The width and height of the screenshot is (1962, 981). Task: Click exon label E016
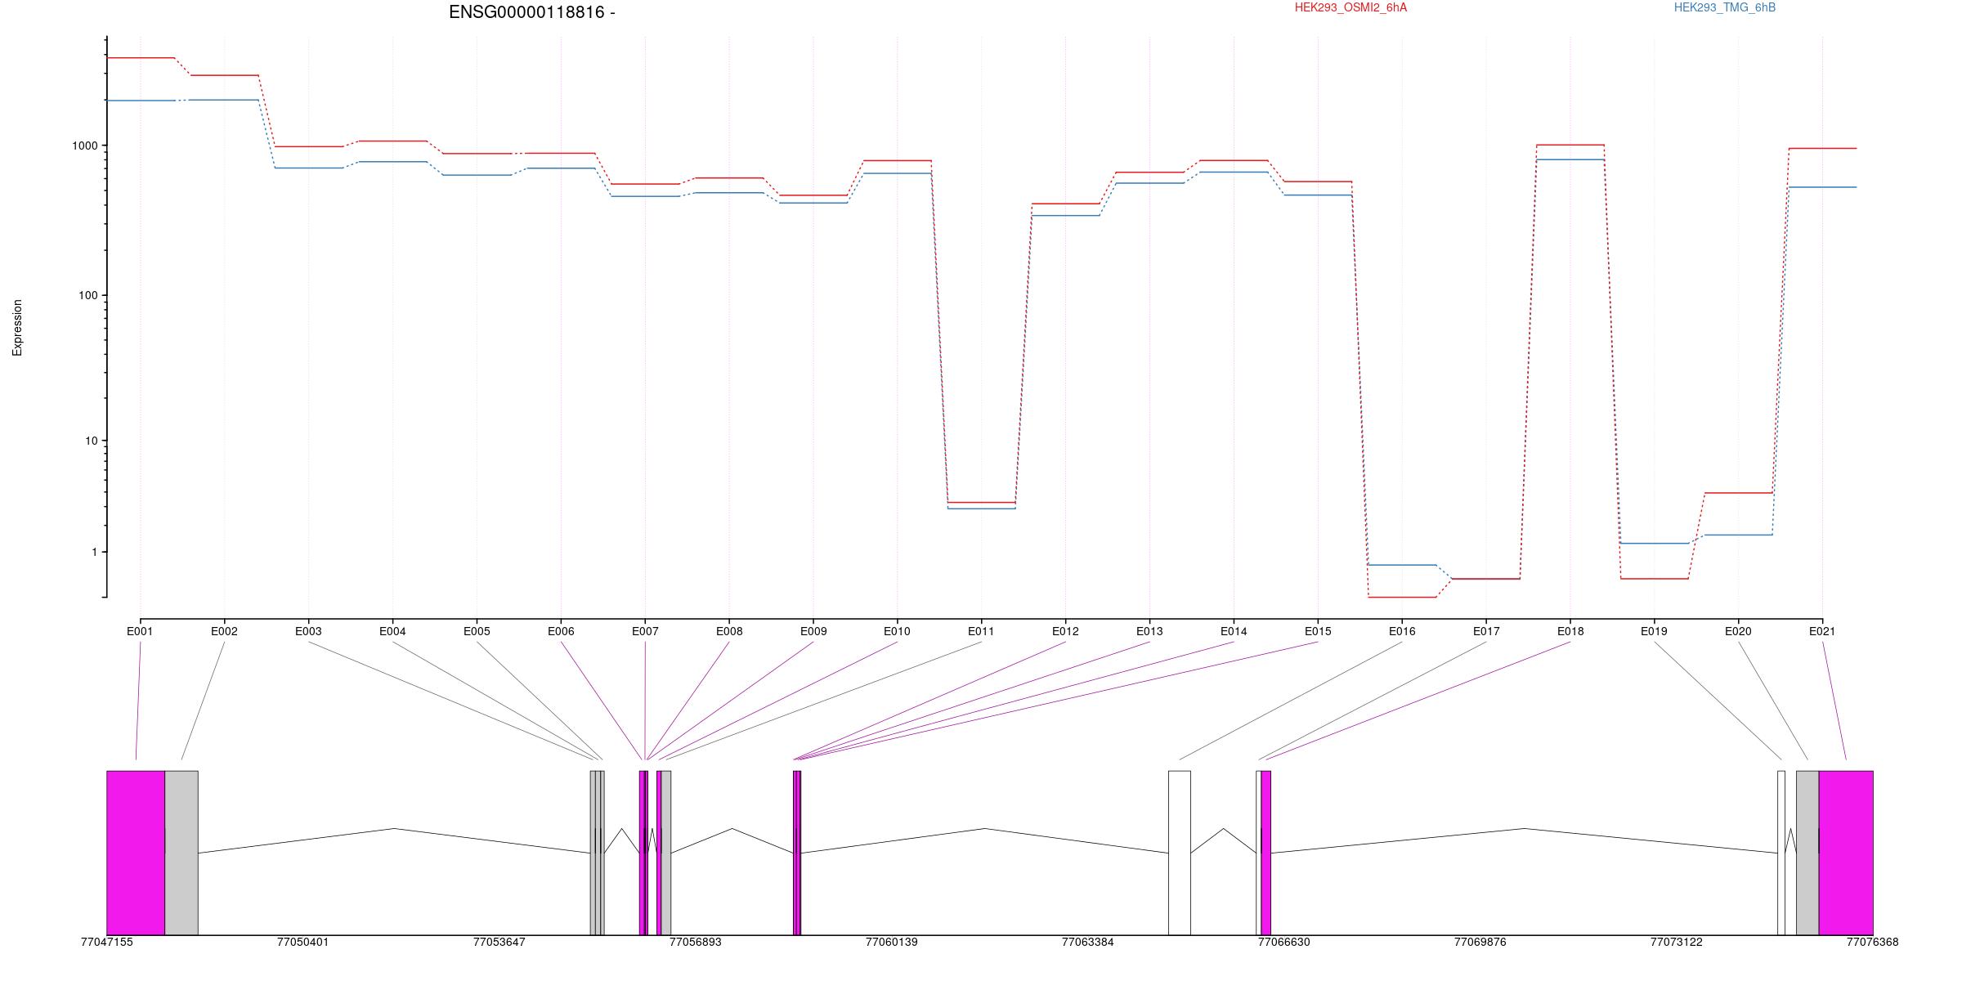1402,631
